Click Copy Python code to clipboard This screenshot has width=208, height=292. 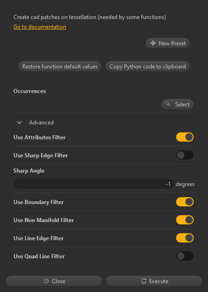pyautogui.click(x=147, y=66)
